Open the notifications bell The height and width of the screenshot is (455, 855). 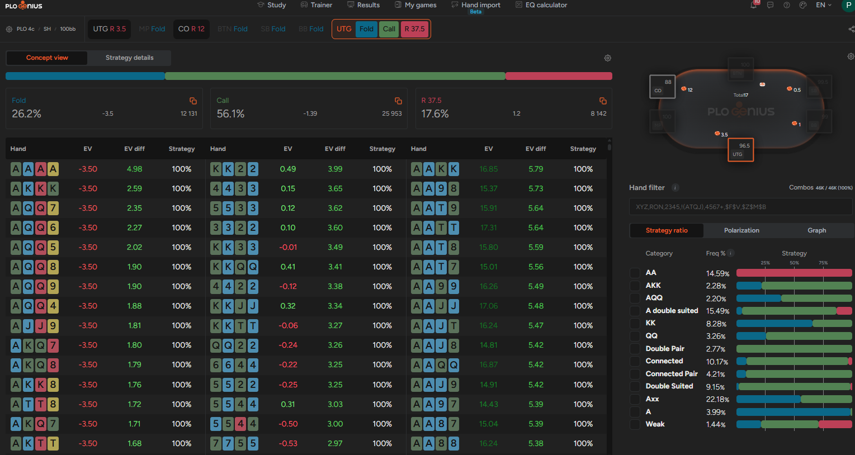(x=754, y=5)
